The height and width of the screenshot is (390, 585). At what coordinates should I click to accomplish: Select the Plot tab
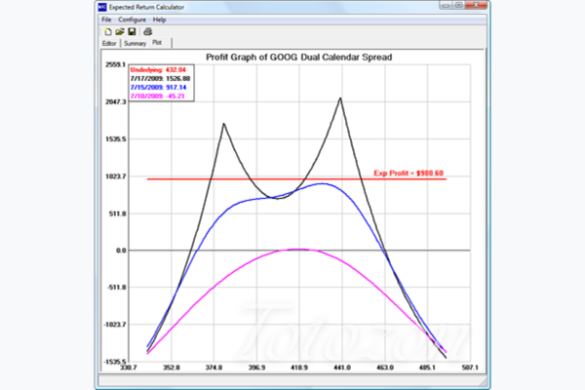[156, 44]
